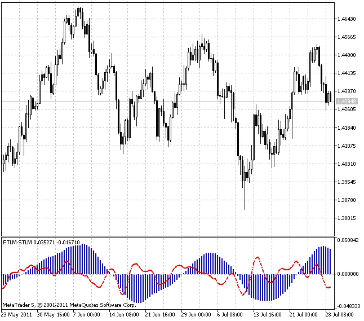Click the price scale value 1.46430
Screen dimensions: 364x321
[347, 19]
